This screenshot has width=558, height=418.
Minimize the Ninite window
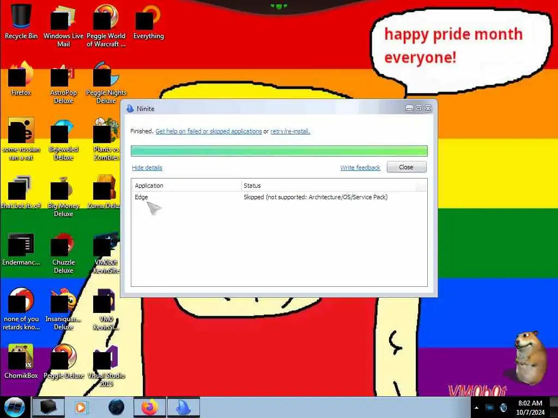[x=410, y=109]
